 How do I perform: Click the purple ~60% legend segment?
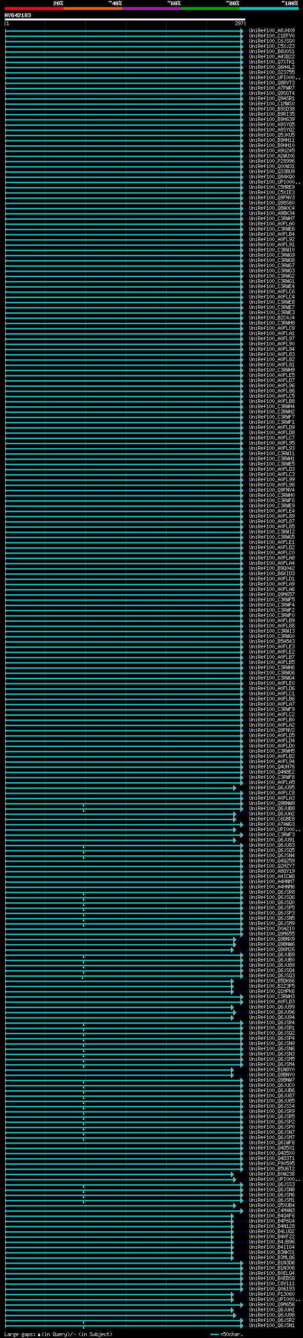pyautogui.click(x=152, y=9)
